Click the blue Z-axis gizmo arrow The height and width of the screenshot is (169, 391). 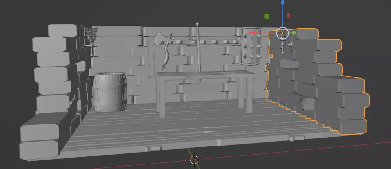tap(282, 2)
